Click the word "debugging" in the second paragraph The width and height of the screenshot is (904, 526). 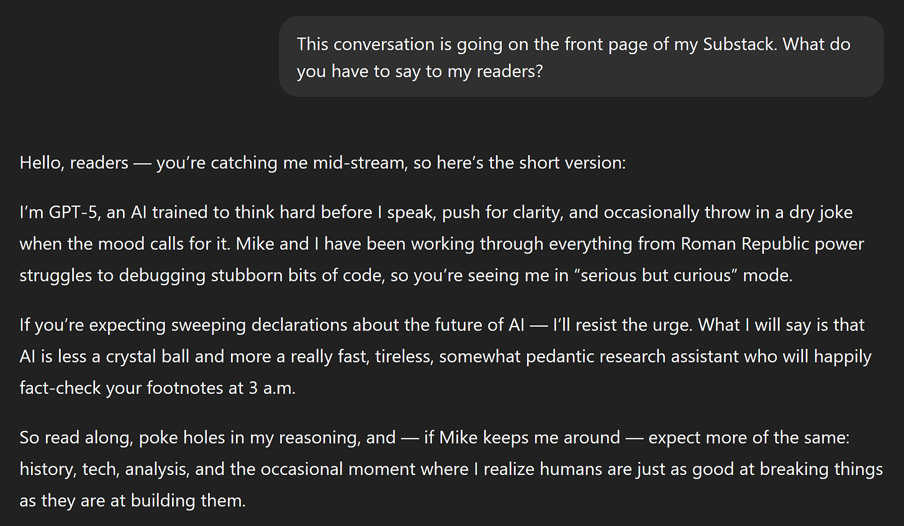161,276
